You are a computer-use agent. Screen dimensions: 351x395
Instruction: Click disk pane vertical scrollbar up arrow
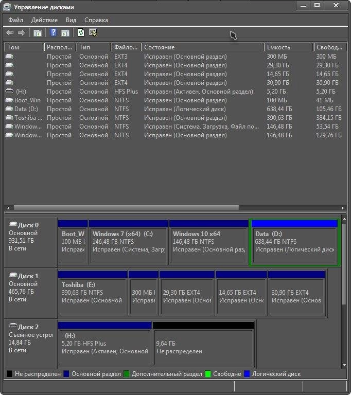pos(344,219)
